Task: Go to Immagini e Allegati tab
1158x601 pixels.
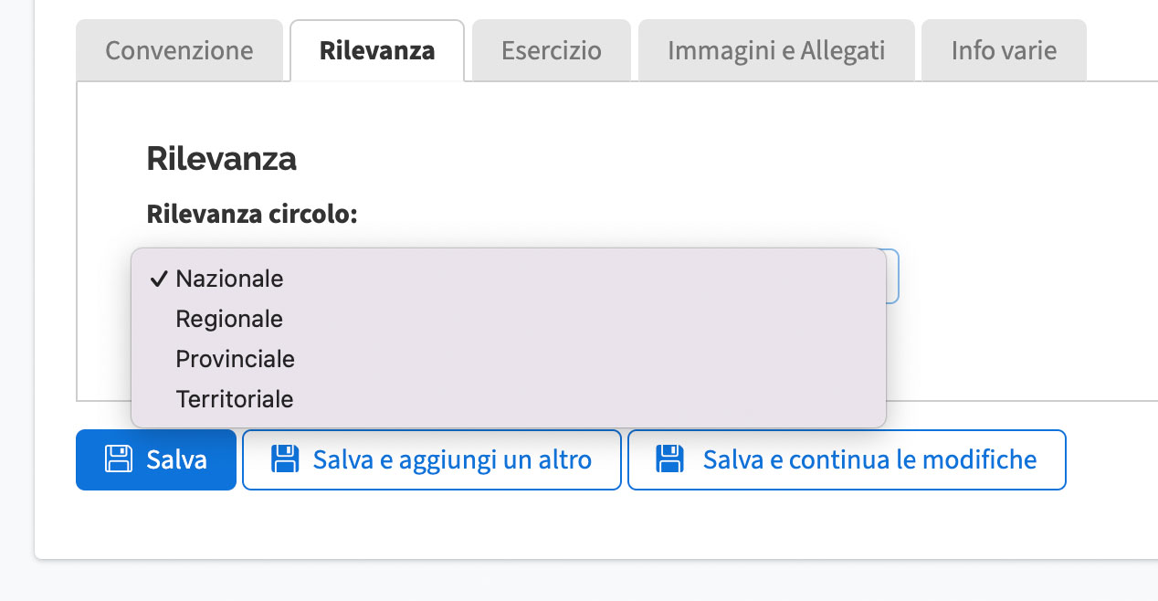Action: 776,50
